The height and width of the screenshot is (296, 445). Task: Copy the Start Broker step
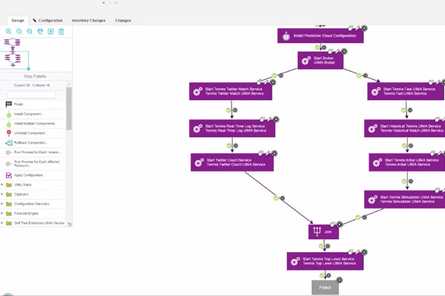tap(331, 51)
